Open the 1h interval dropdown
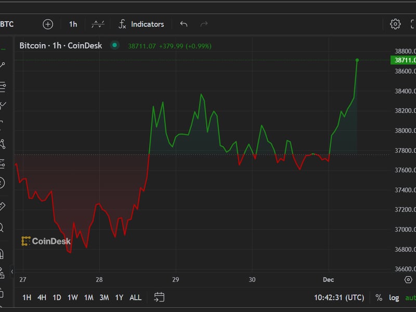The image size is (416, 312). click(73, 24)
